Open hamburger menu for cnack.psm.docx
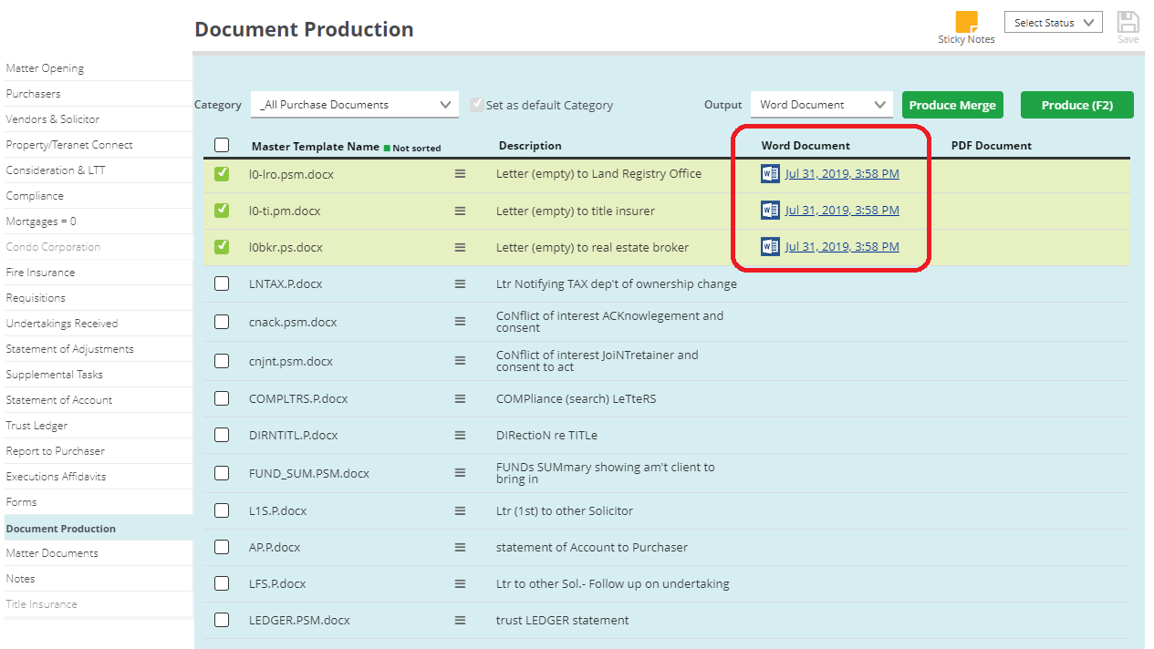The image size is (1154, 649). click(460, 322)
